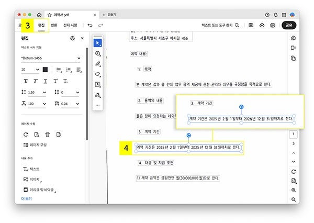Open the text alignment options

(79, 70)
